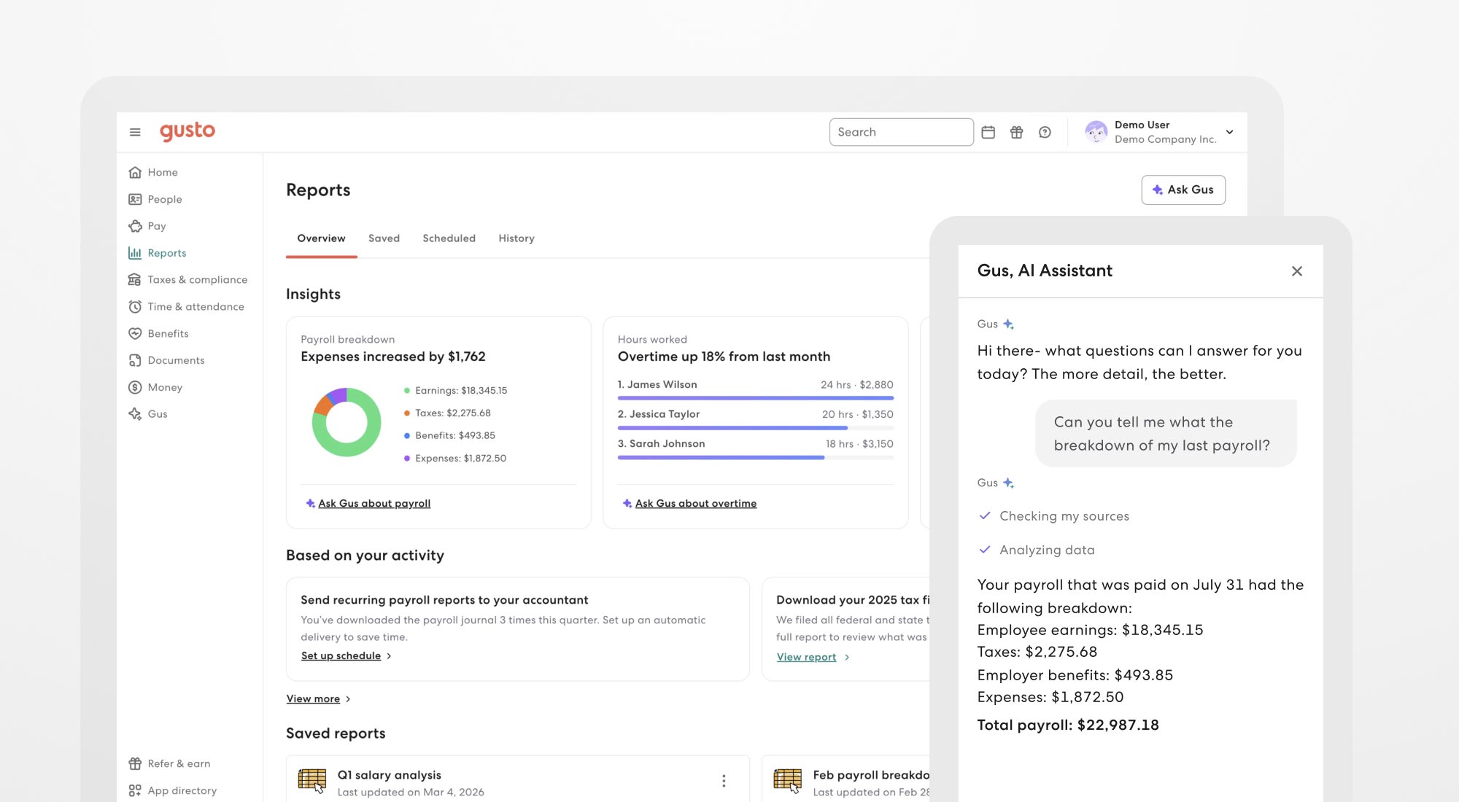Click the Reports bar chart icon

pyautogui.click(x=135, y=253)
